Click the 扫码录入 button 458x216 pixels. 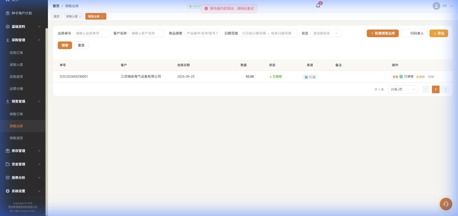pyautogui.click(x=414, y=33)
